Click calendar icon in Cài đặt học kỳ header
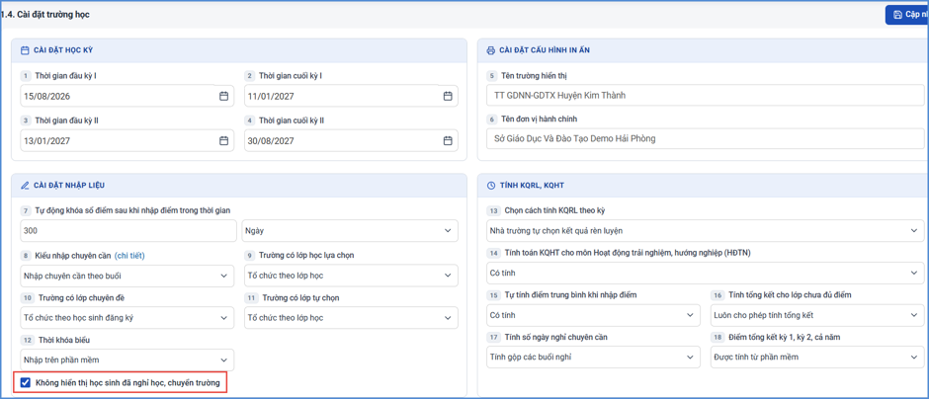929x399 pixels. pos(25,50)
